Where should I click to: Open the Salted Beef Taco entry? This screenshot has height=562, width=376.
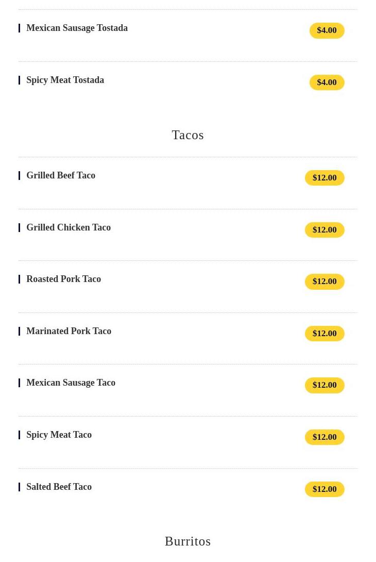pos(59,487)
